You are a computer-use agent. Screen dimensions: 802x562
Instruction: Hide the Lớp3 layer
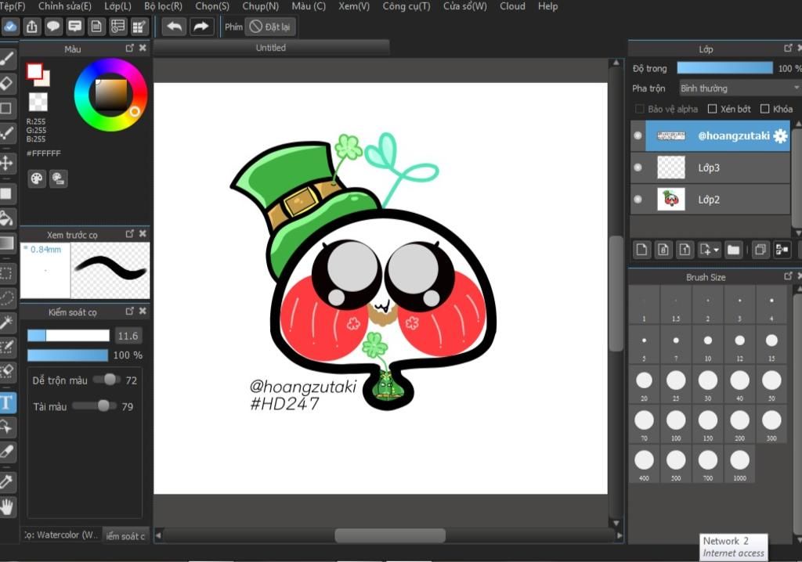click(638, 168)
